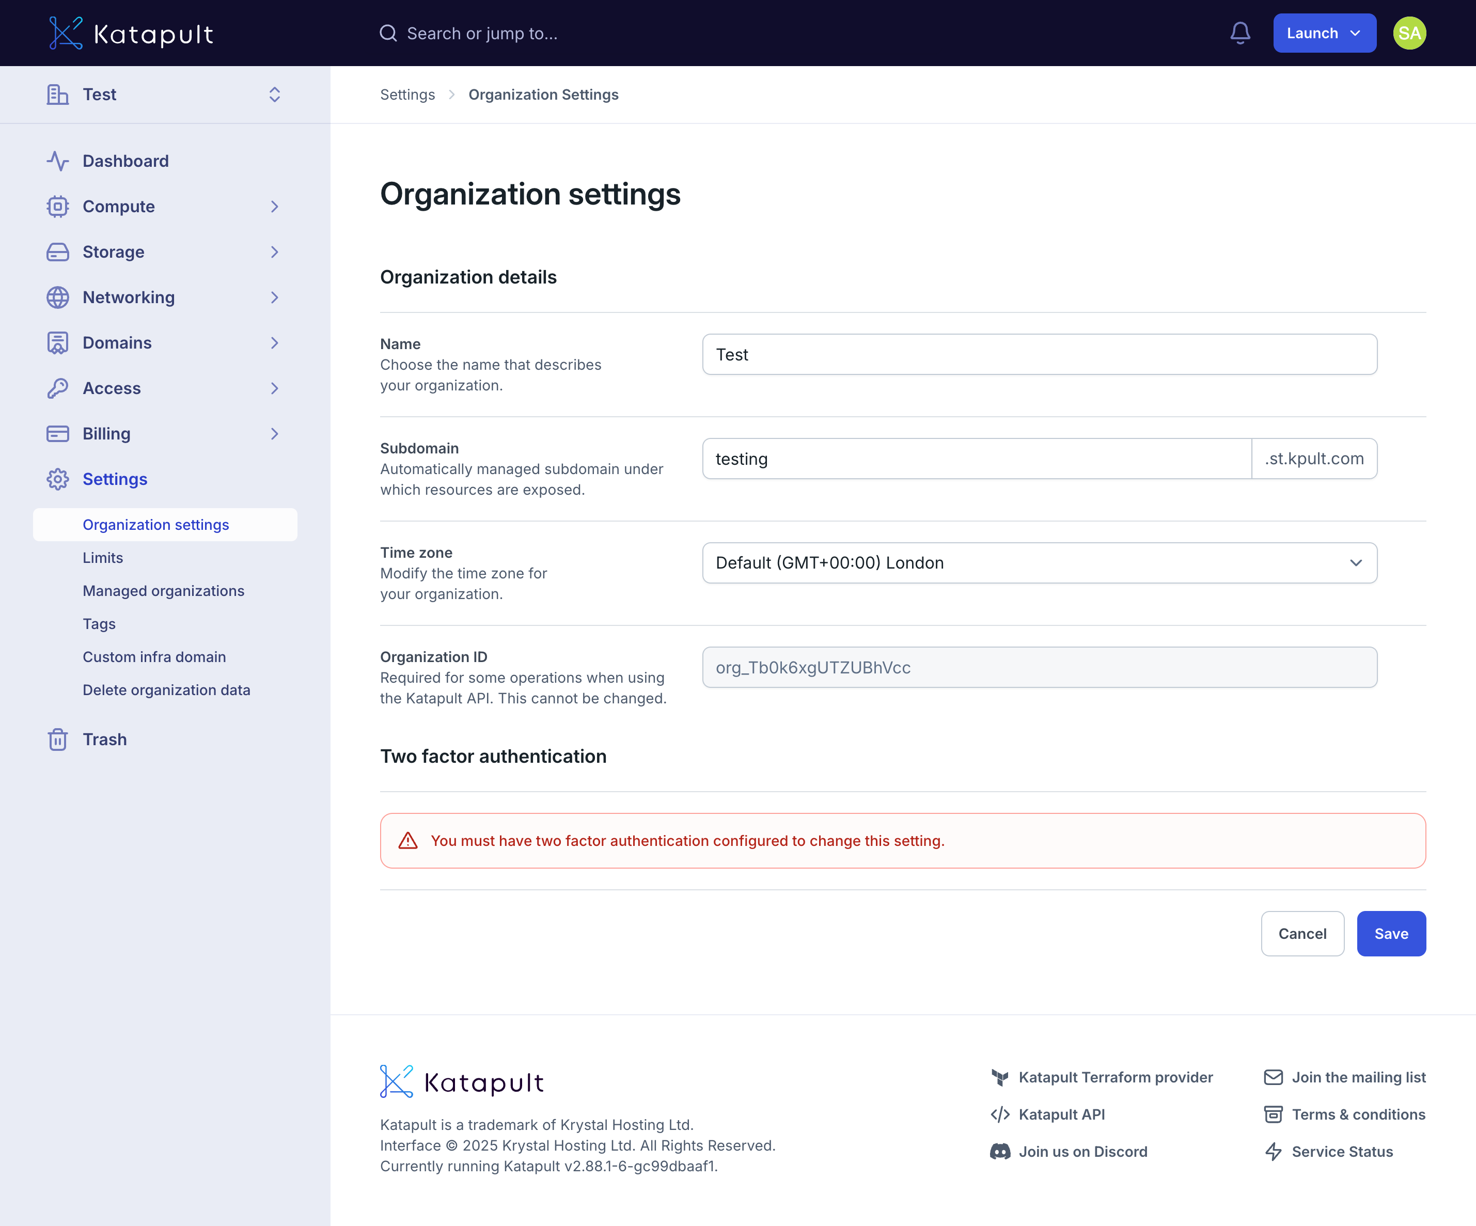Viewport: 1476px width, 1226px height.
Task: Open Terms & conditions link
Action: pyautogui.click(x=1358, y=1115)
